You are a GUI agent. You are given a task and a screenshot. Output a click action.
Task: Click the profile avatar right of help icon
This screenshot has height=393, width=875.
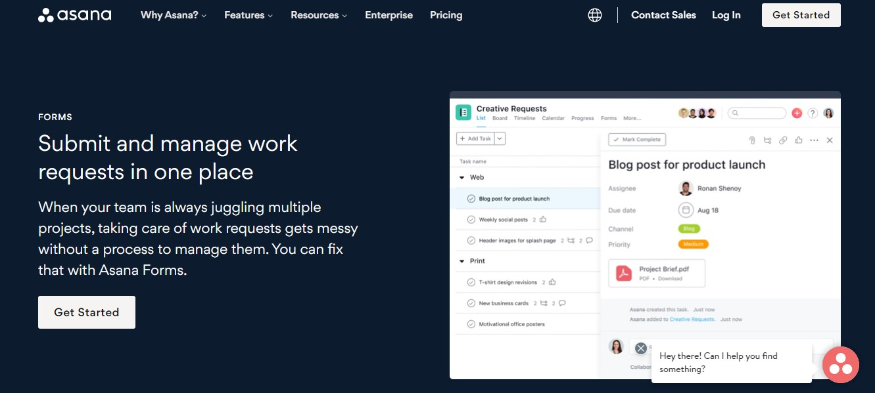(828, 113)
